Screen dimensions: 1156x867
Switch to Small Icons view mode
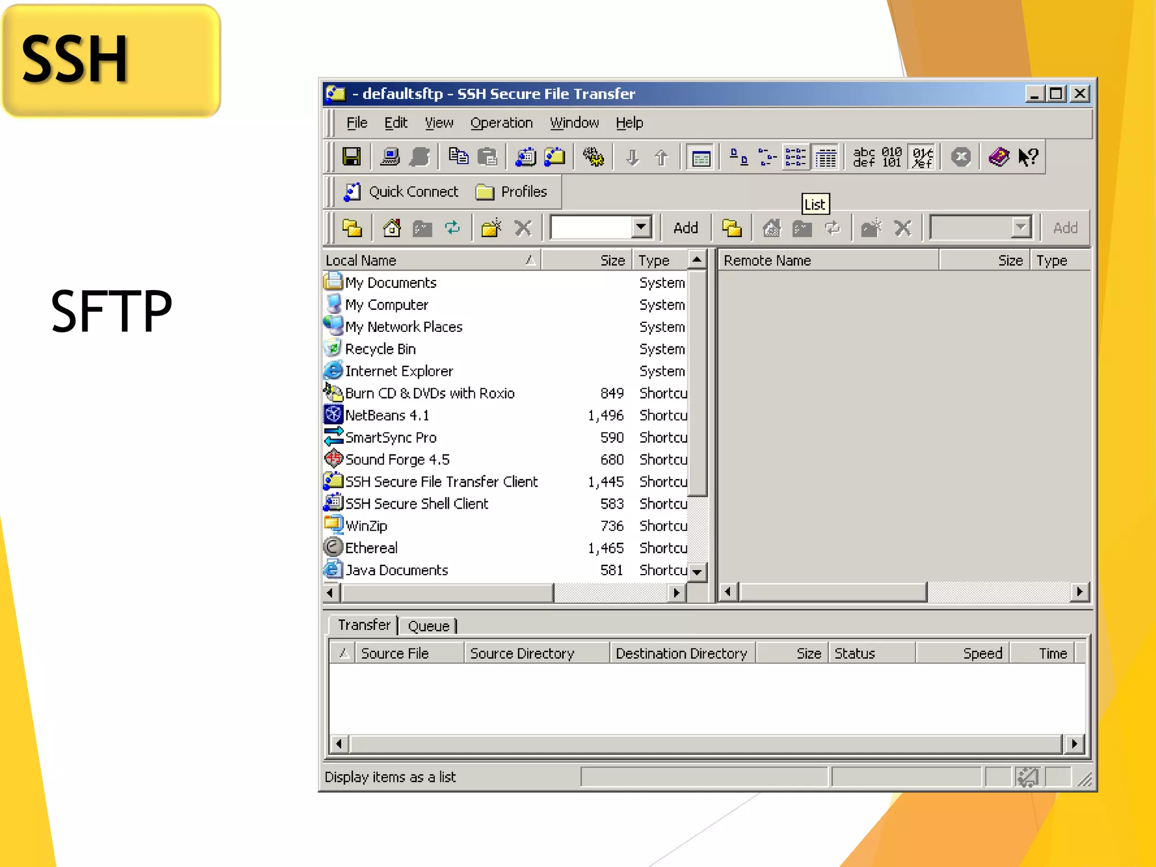[x=767, y=157]
